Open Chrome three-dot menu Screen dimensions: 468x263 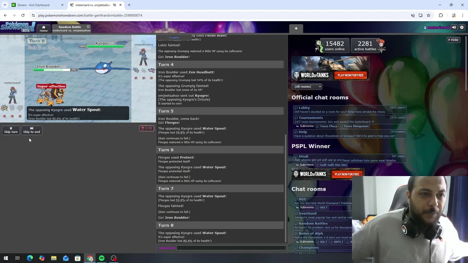click(x=463, y=15)
